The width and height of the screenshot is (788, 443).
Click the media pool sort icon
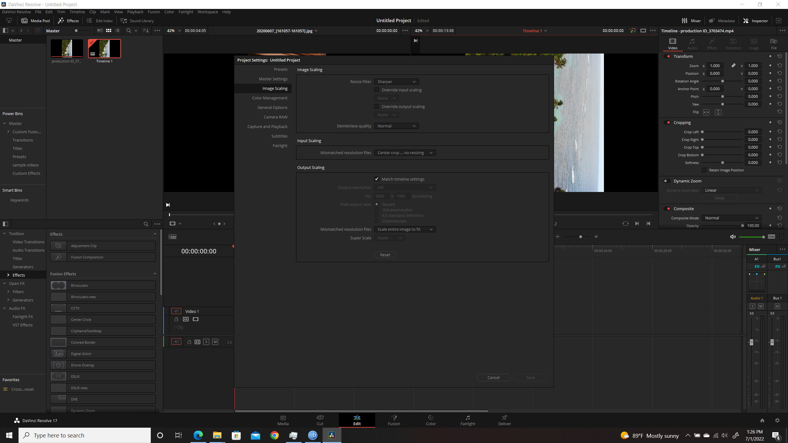coord(146,30)
